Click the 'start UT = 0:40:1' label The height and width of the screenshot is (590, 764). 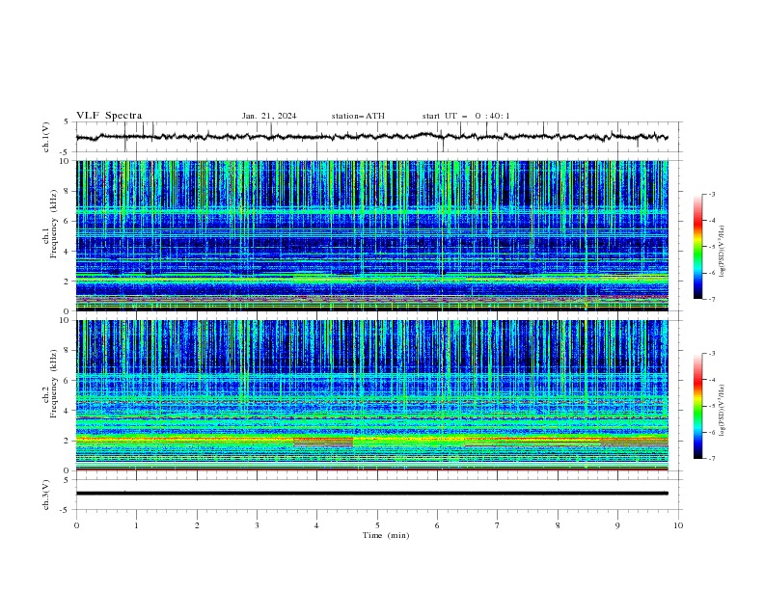point(466,116)
